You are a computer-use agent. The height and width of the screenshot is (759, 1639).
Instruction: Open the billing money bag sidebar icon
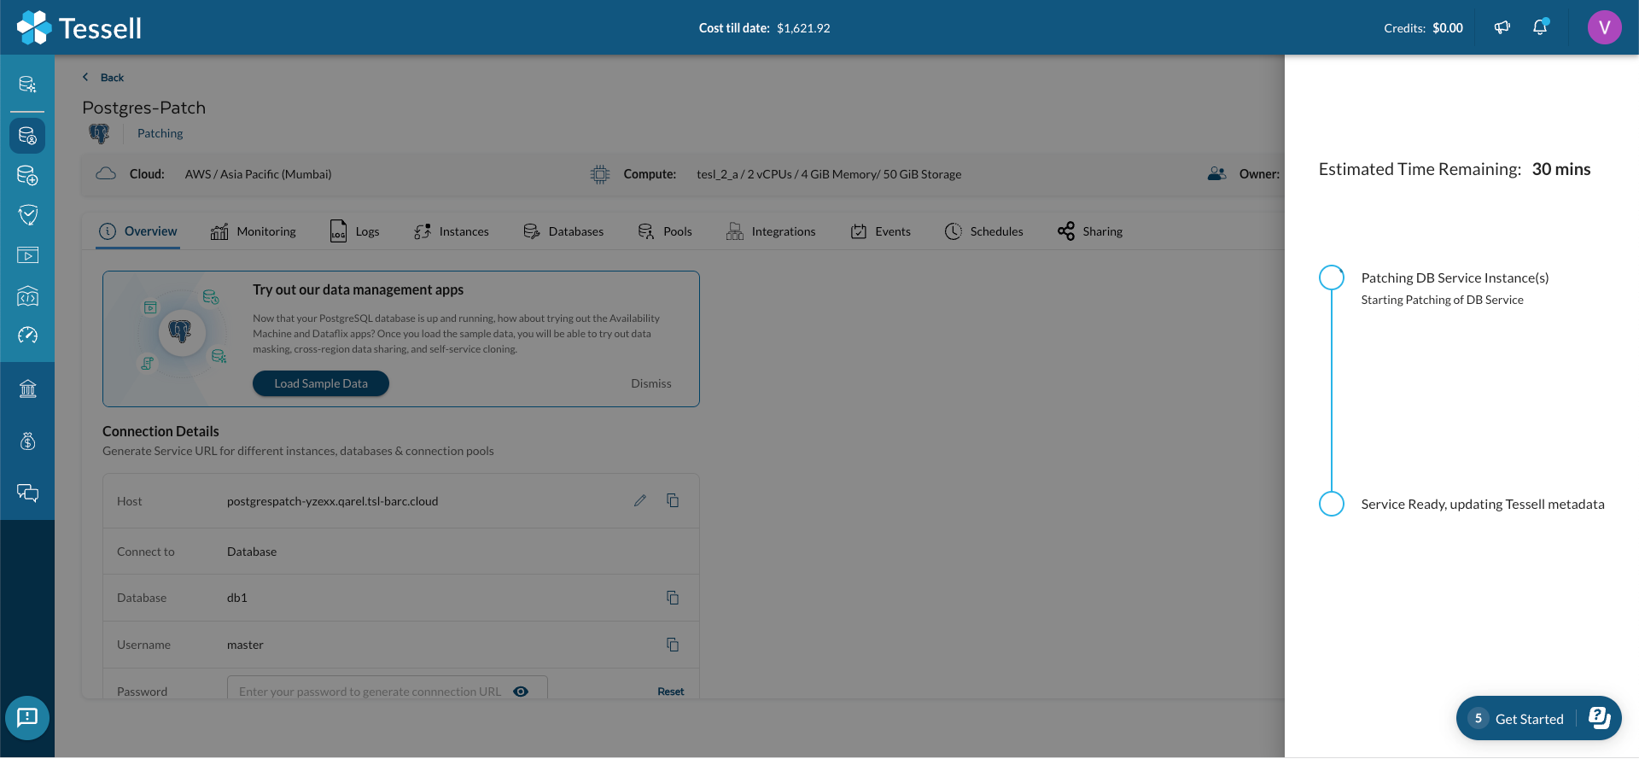pos(27,441)
